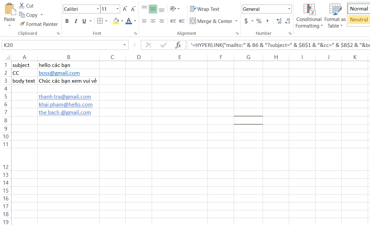Apply Percent Style number format

259,21
